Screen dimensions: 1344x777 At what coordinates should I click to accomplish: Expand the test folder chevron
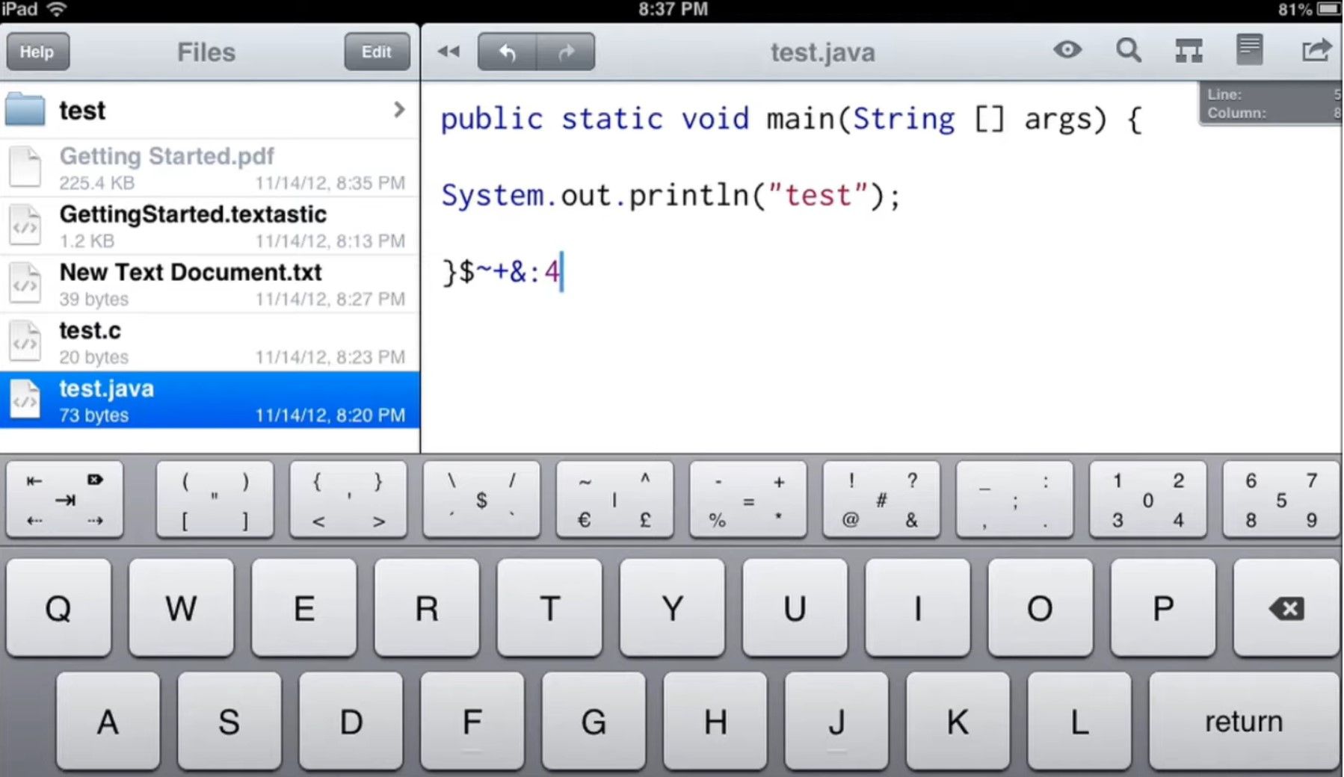point(399,111)
